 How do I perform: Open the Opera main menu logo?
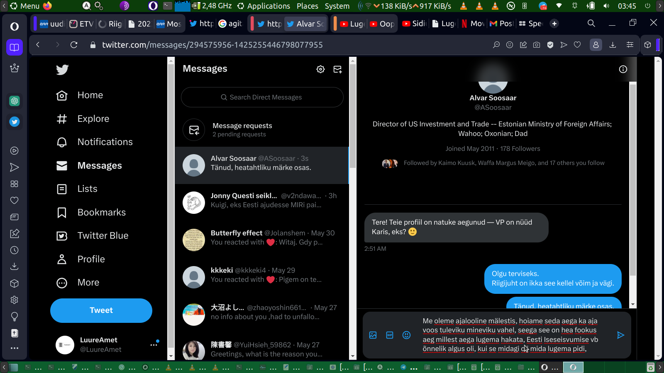(x=15, y=27)
